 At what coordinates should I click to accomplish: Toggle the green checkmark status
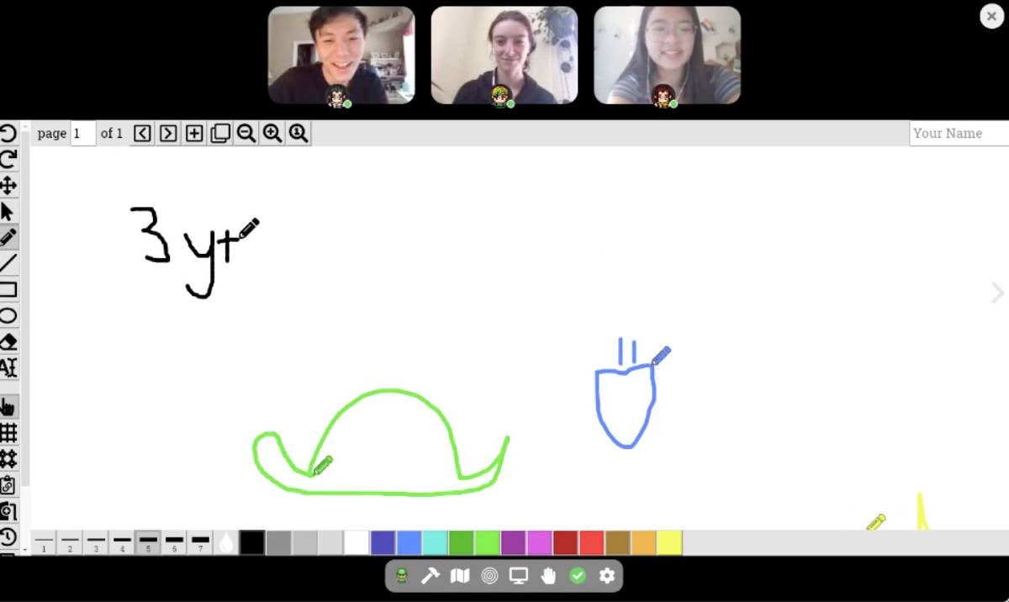(x=578, y=576)
